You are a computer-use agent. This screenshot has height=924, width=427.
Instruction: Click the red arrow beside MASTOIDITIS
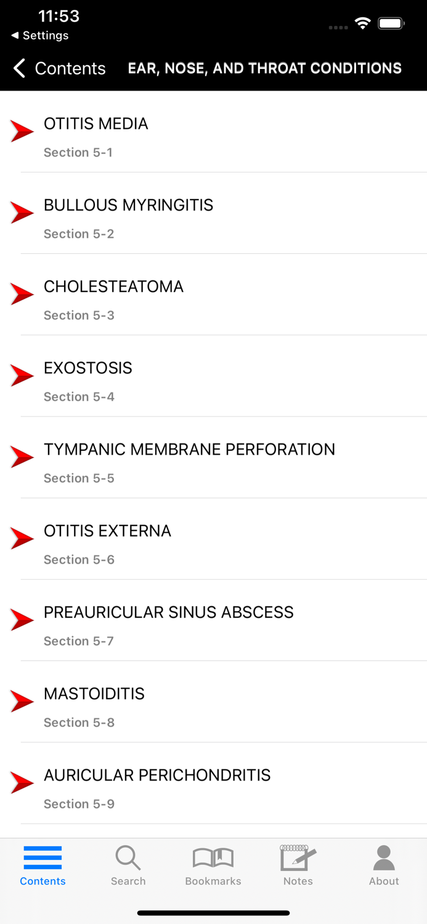pos(22,700)
